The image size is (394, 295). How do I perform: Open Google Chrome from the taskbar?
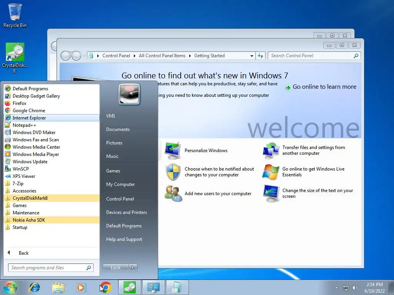(x=105, y=287)
